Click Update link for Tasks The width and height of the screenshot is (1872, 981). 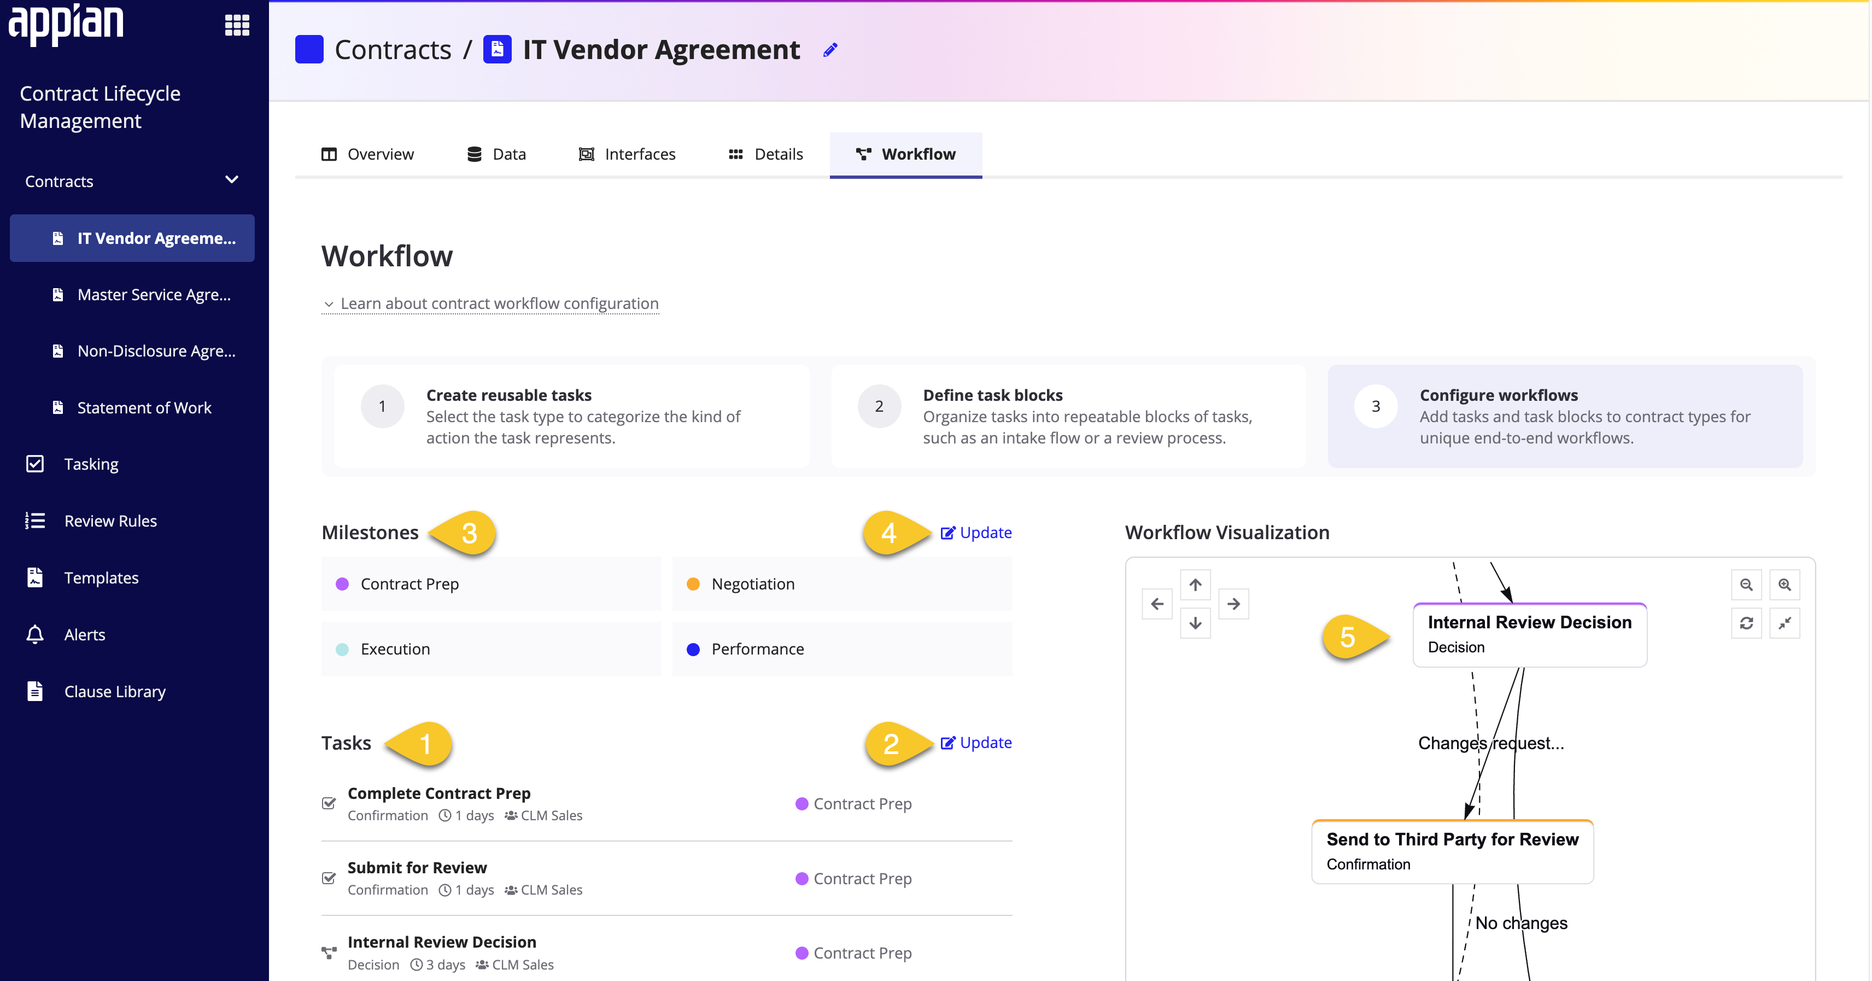click(x=976, y=743)
